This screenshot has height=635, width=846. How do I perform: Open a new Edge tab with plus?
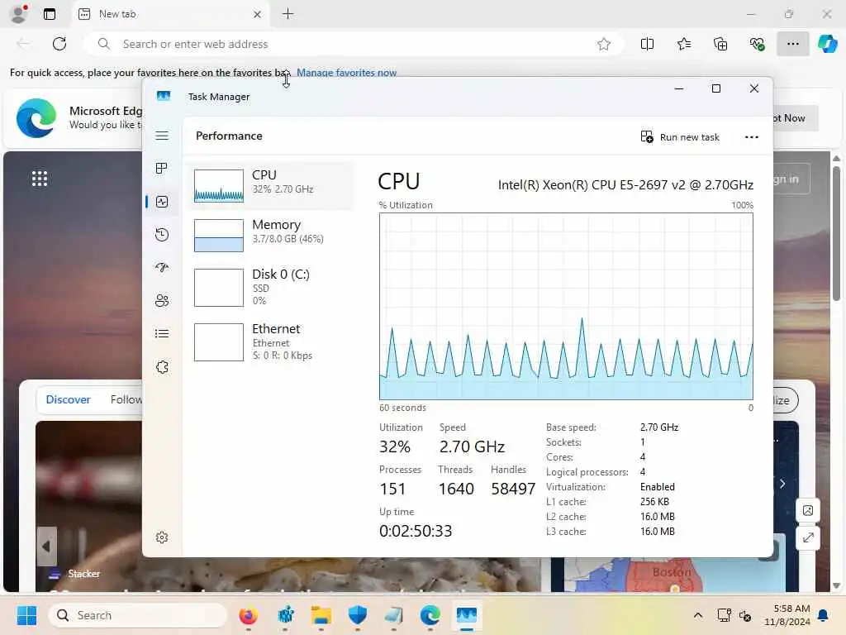288,14
